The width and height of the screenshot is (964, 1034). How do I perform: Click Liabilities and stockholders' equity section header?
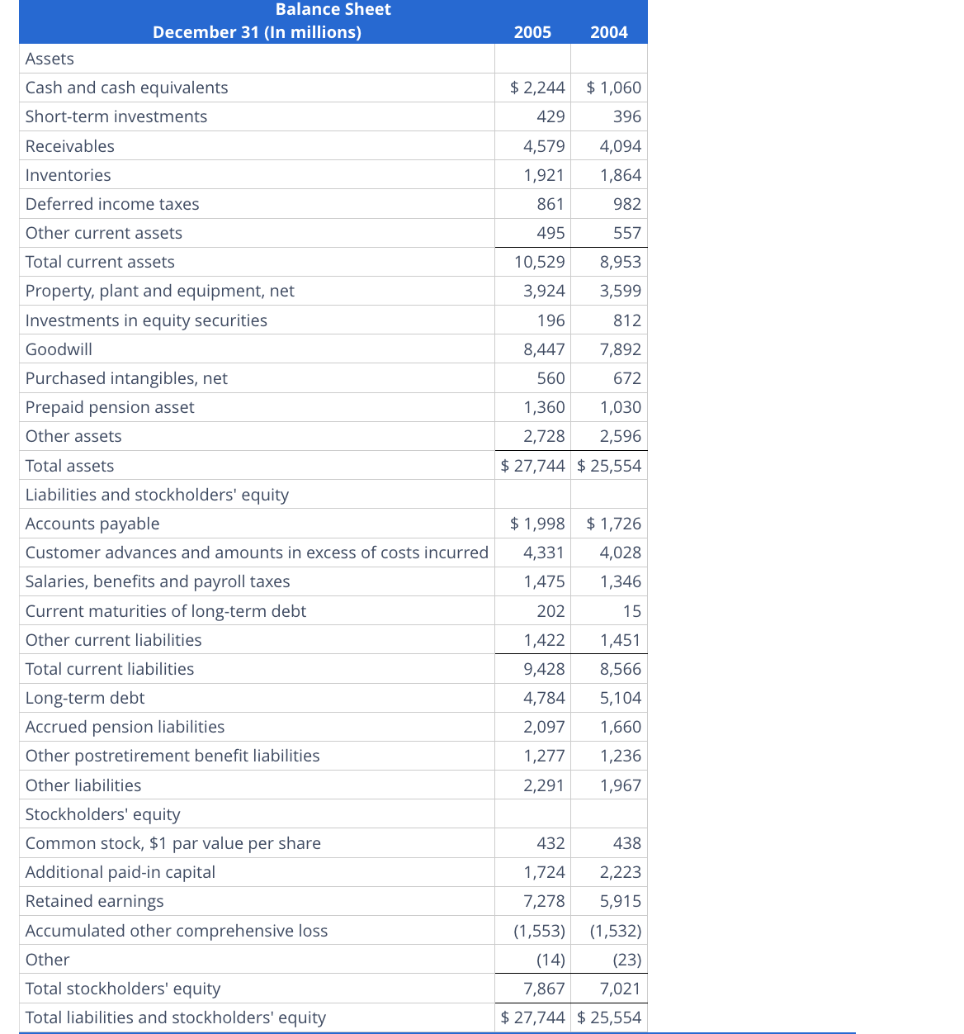click(x=157, y=494)
